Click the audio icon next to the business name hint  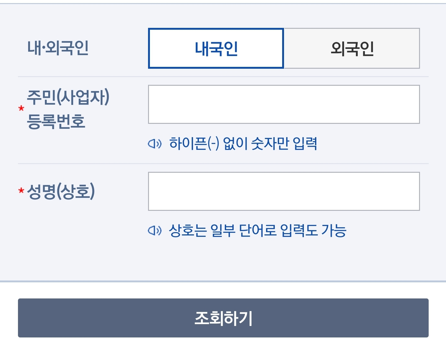tap(155, 229)
